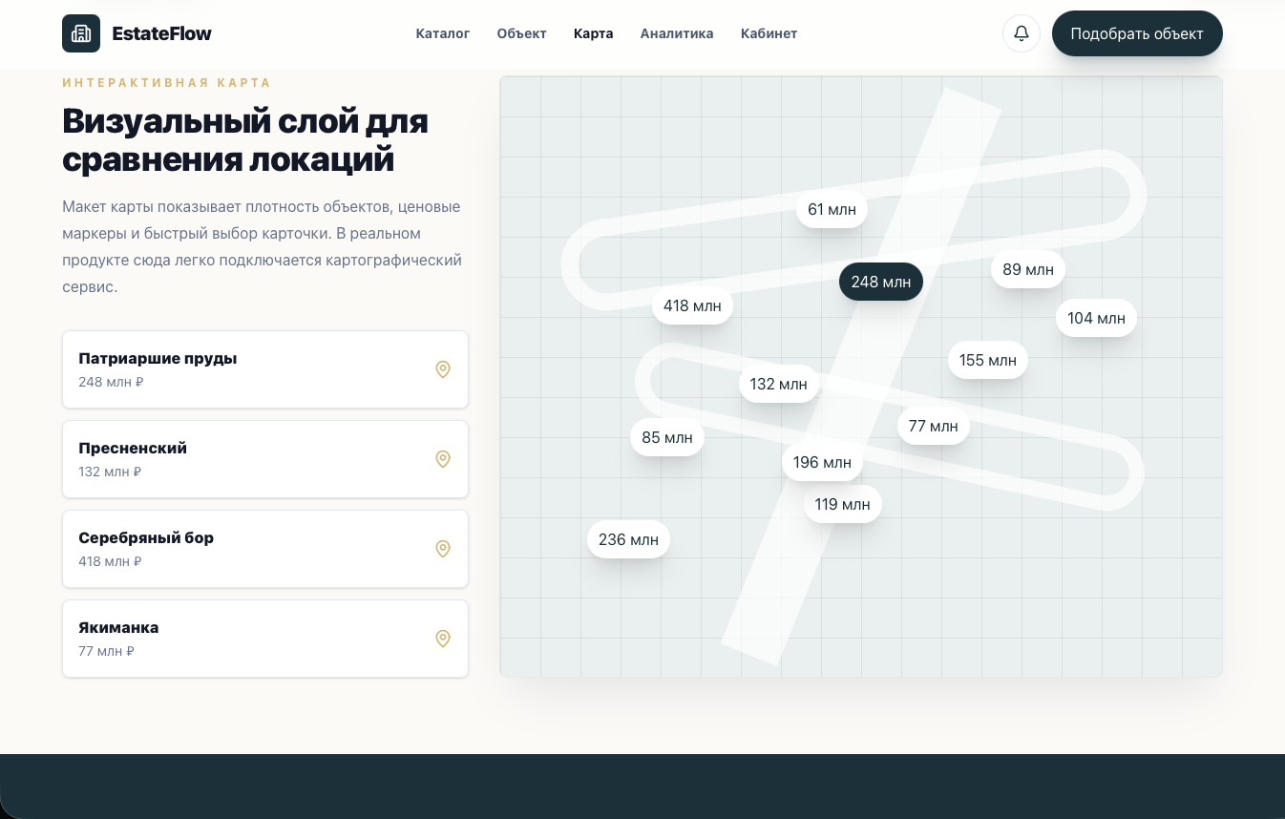This screenshot has height=819, width=1285.
Task: Click the pin icon on Якиманка card
Action: 443,639
